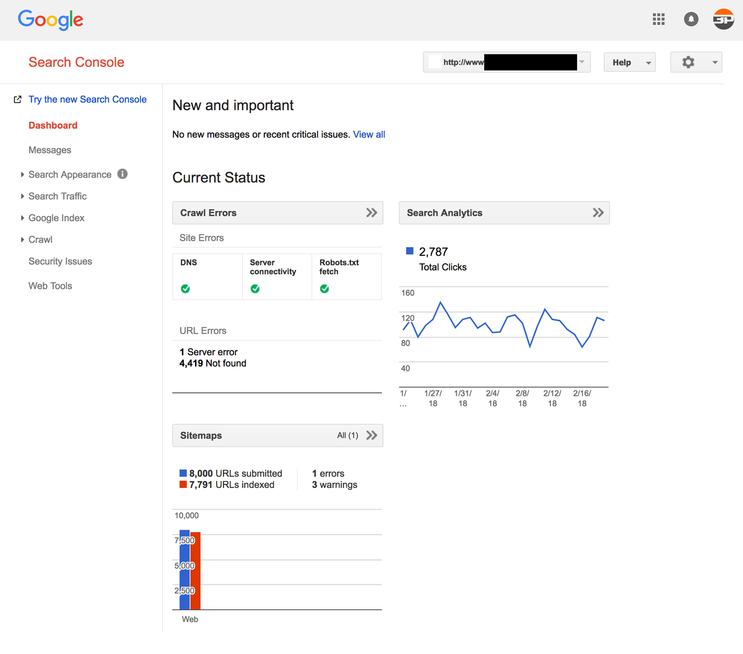Open the Crawl Errors header
This screenshot has width=743, height=654.
277,212
